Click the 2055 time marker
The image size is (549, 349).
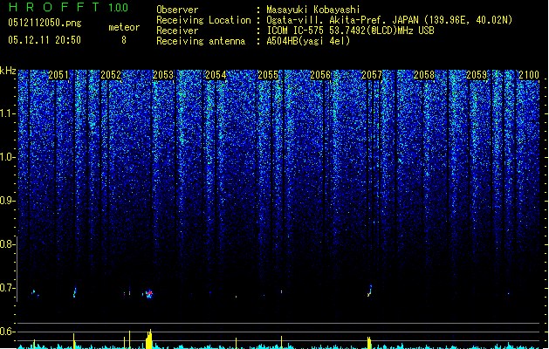(x=268, y=75)
